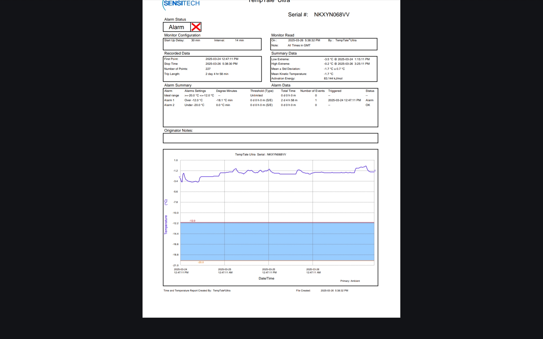Click Number of Points value 227
The width and height of the screenshot is (543, 339).
(208, 69)
